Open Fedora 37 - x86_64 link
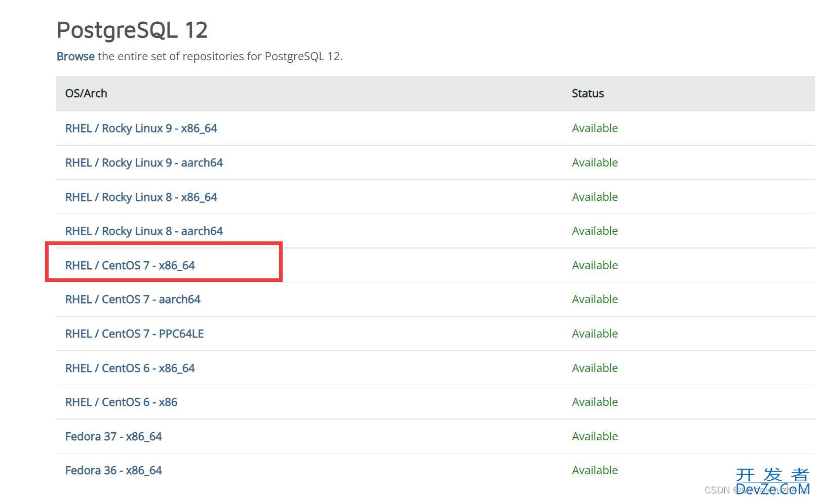This screenshot has width=815, height=500. pyautogui.click(x=113, y=436)
